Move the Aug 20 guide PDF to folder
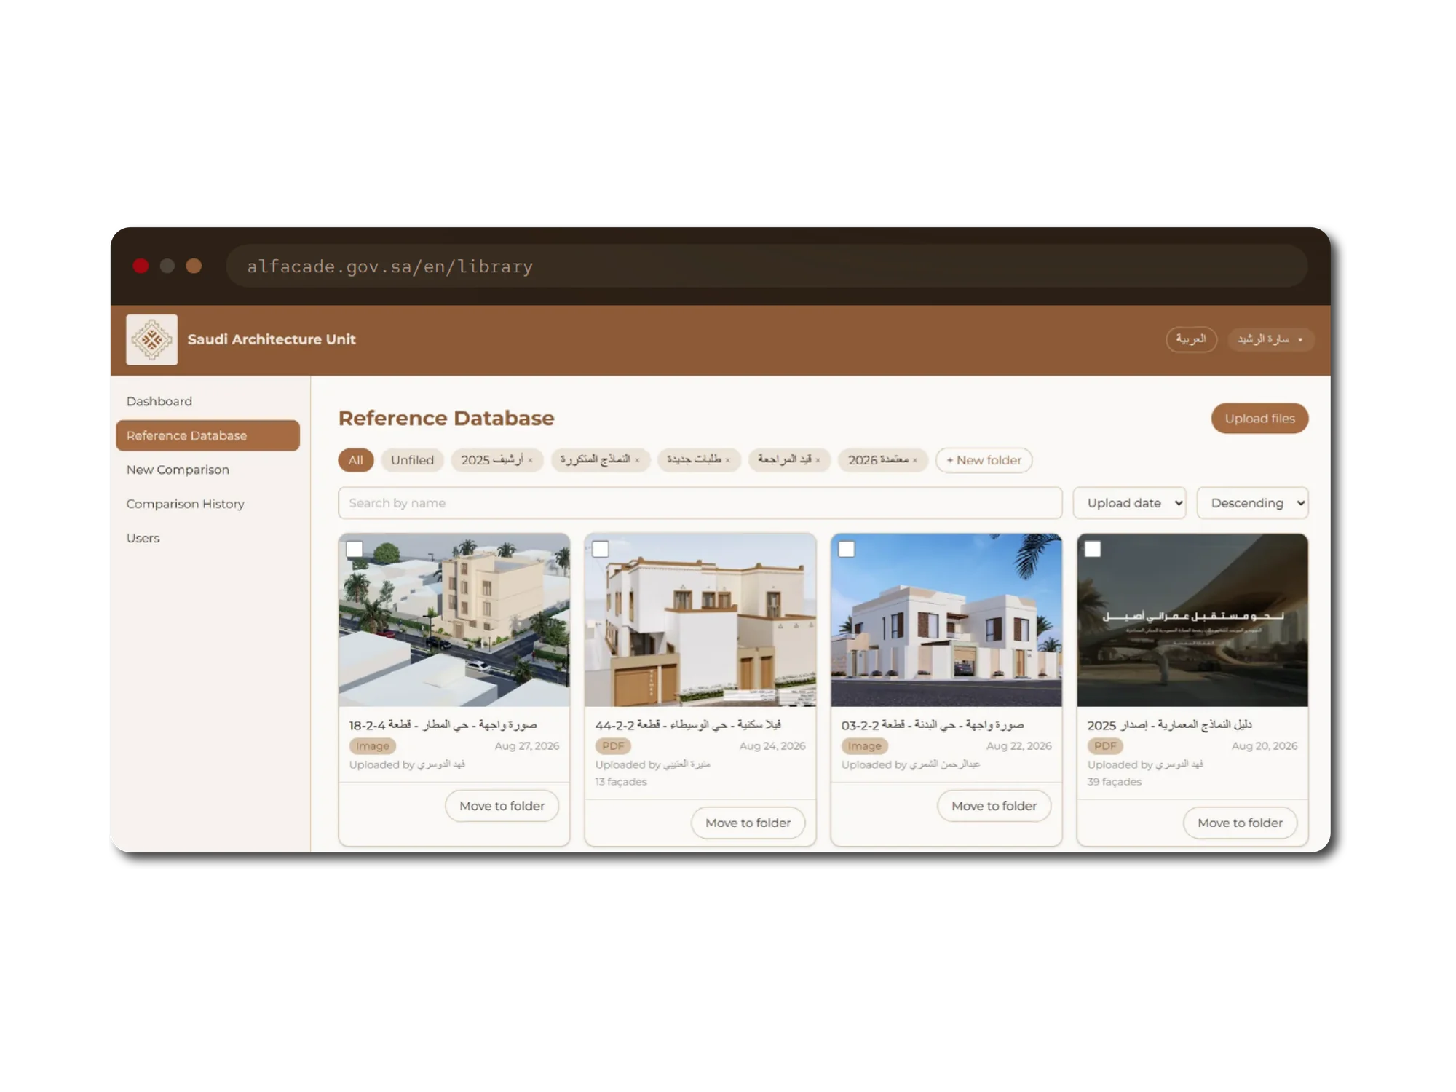Image resolution: width=1456 pixels, height=1092 pixels. click(x=1240, y=823)
